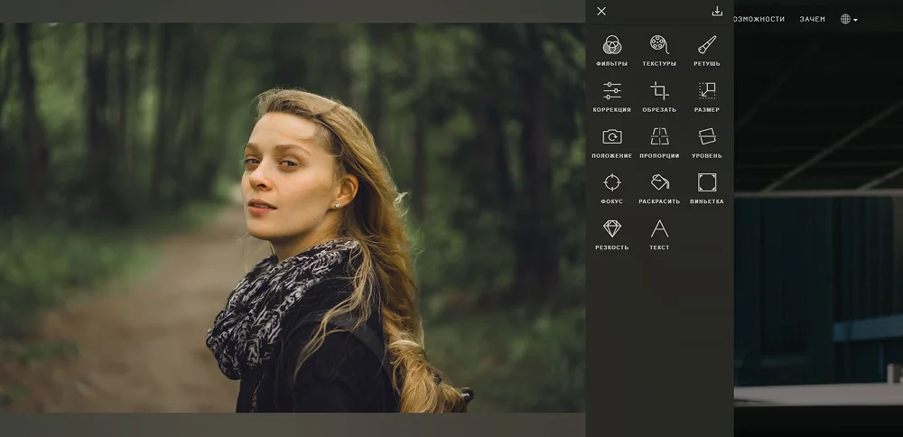Select the Пропорции proportions tool
This screenshot has height=437, width=903.
click(x=659, y=143)
